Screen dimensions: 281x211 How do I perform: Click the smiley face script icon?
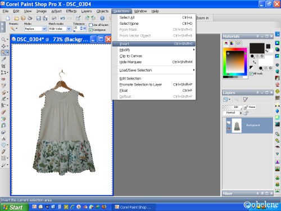pos(277,91)
